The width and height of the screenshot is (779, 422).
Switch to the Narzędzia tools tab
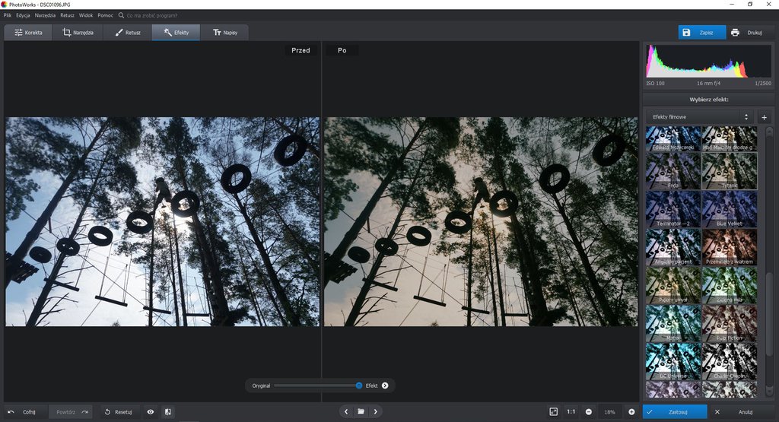78,32
